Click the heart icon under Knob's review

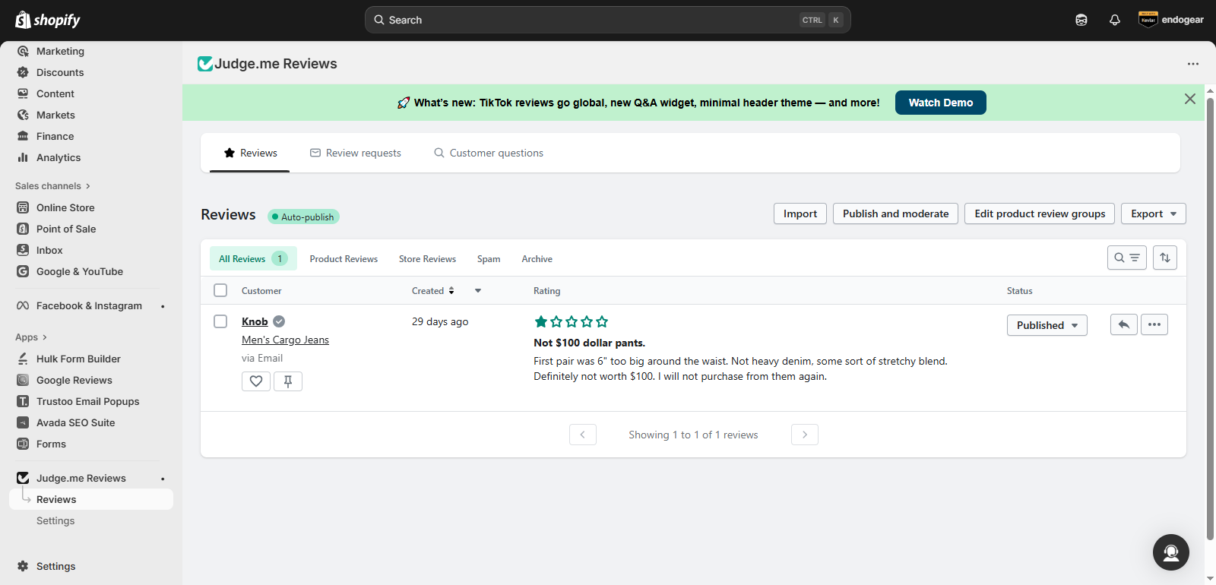pyautogui.click(x=256, y=381)
